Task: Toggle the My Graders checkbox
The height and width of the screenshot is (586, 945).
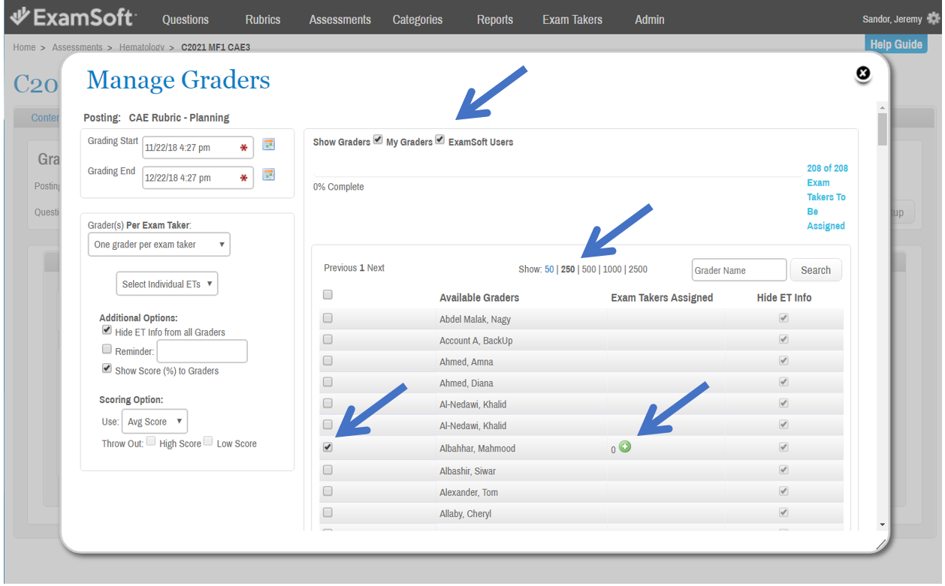Action: coord(378,140)
